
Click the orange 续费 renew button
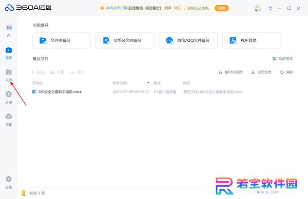(222, 8)
